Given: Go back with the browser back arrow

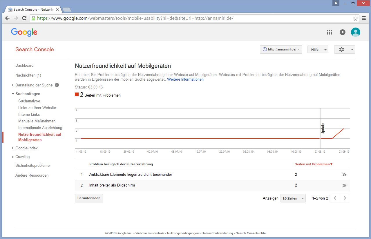Looking at the screenshot, I should (8, 18).
